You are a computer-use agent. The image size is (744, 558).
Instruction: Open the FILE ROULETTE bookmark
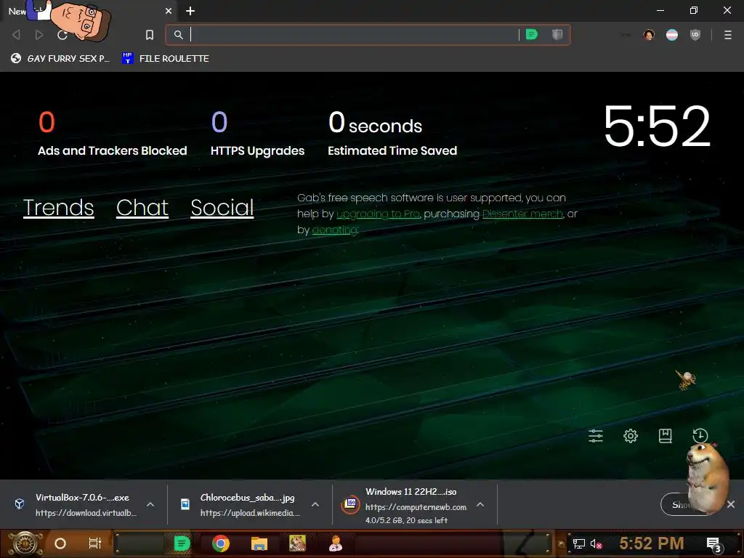[166, 58]
